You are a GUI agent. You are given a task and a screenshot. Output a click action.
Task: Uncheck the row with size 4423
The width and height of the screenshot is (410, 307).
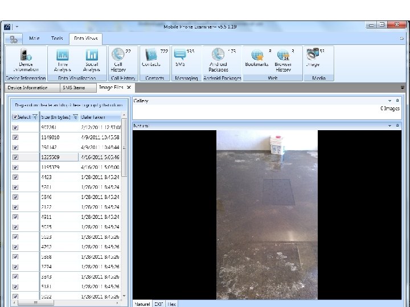pos(15,177)
